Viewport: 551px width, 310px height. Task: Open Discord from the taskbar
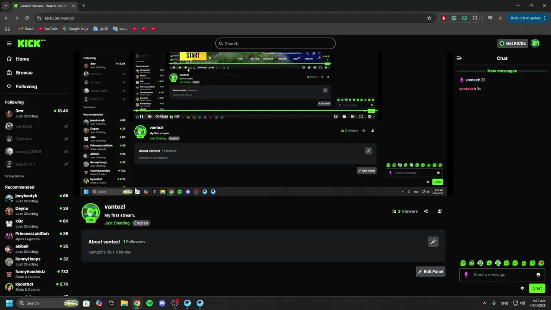(162, 303)
